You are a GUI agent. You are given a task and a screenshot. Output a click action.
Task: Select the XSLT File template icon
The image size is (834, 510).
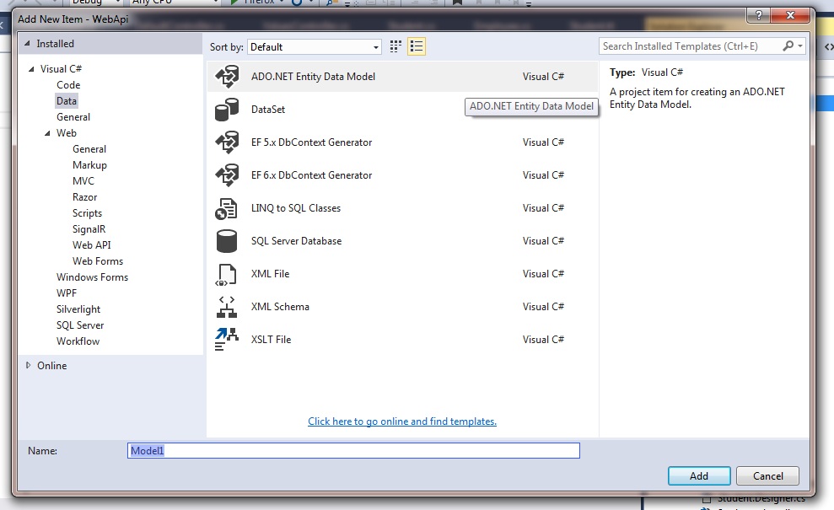(227, 340)
